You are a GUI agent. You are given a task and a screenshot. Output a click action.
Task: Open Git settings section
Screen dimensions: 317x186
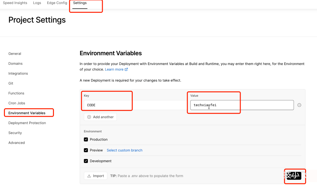coord(11,83)
